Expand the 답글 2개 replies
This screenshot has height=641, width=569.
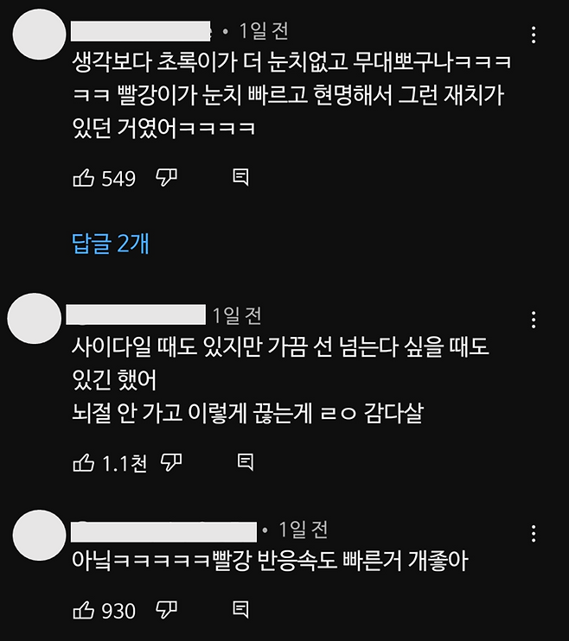click(110, 244)
